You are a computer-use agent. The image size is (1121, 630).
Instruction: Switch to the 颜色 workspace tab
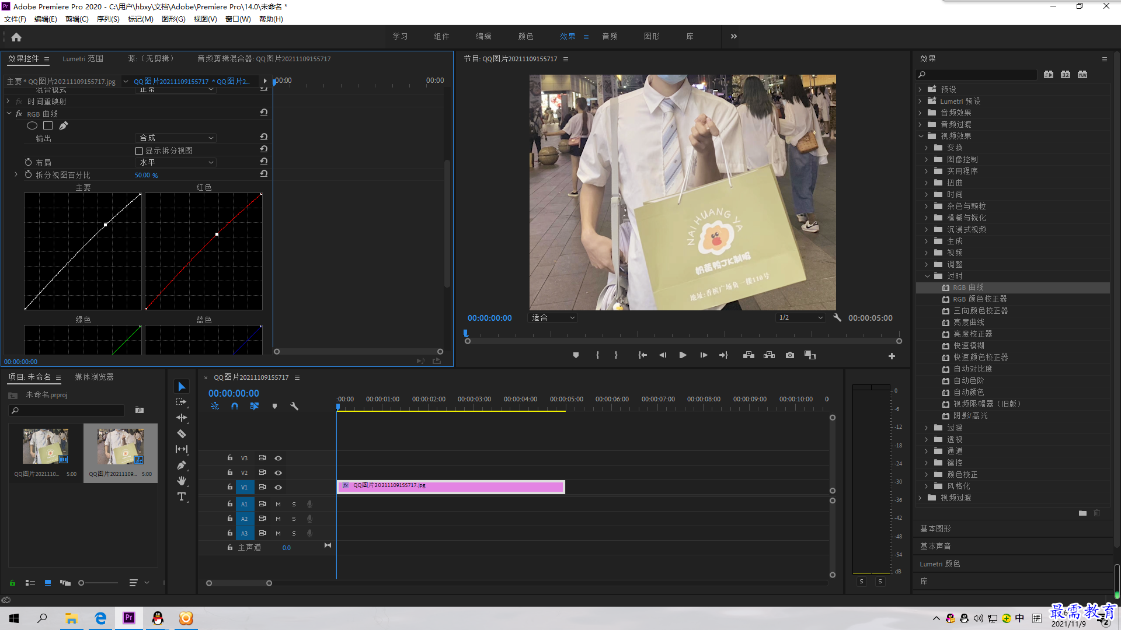tap(526, 36)
